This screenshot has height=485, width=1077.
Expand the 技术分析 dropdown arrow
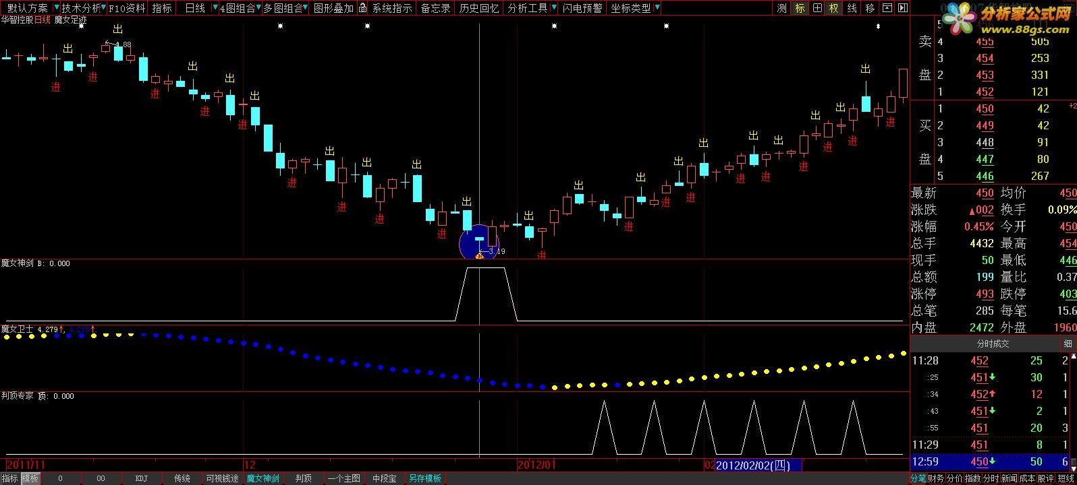coord(103,8)
